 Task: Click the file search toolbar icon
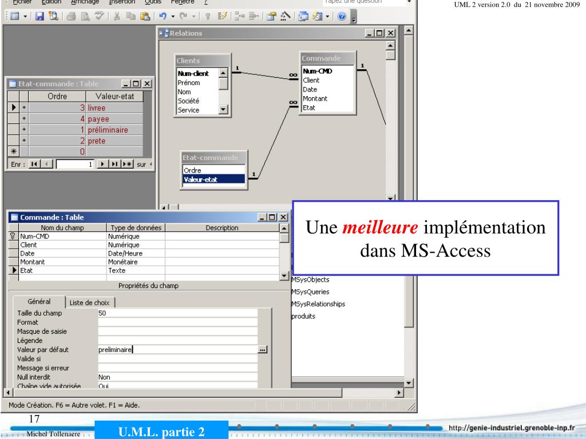tap(53, 17)
